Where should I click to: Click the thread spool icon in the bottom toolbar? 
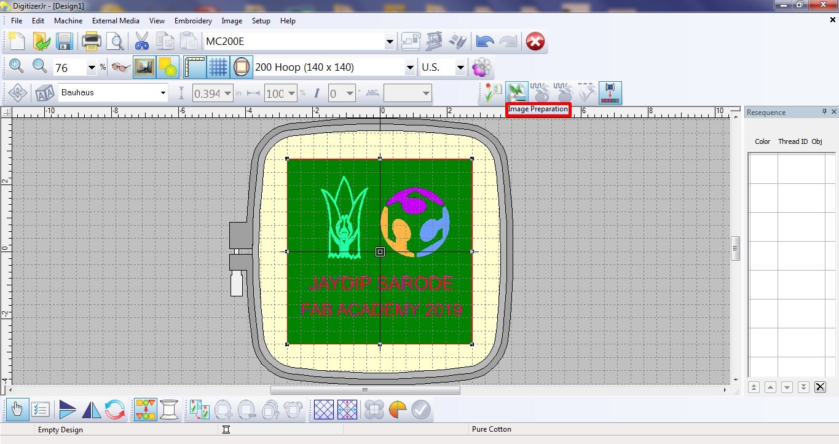(x=169, y=410)
